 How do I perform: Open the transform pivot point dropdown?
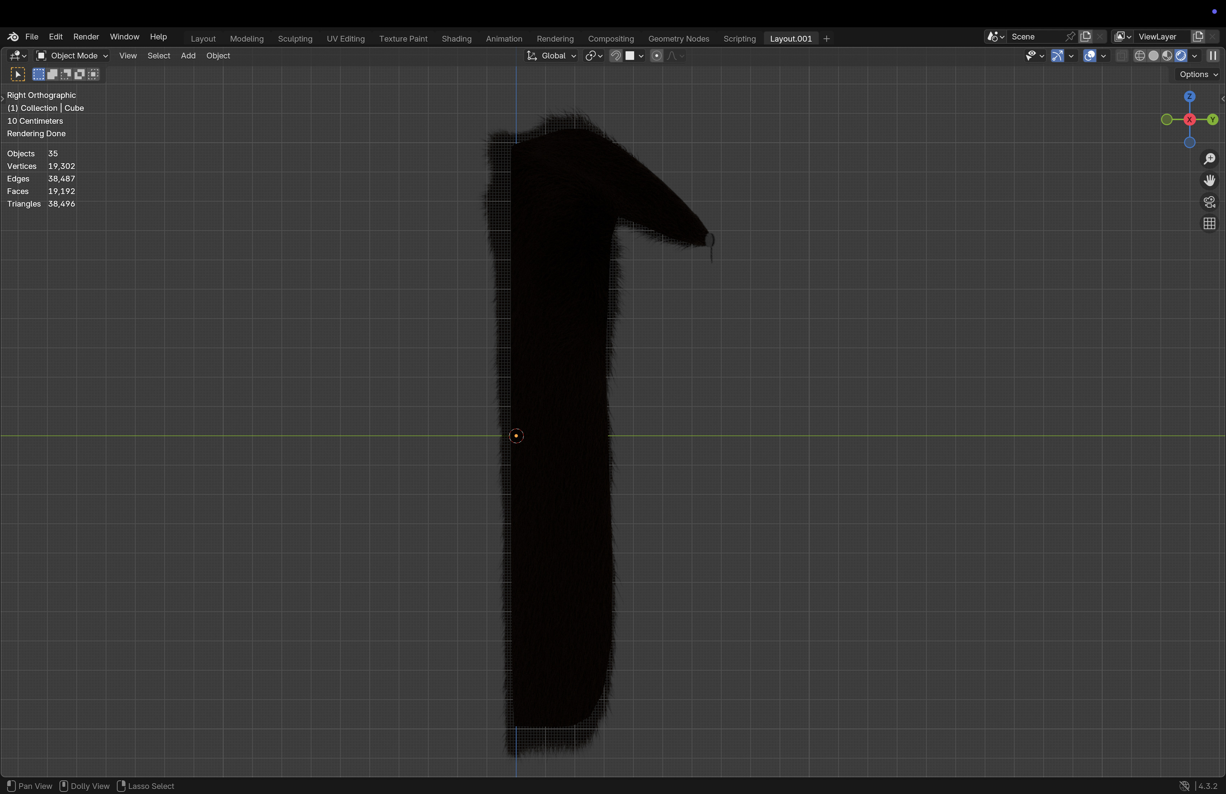click(x=594, y=56)
